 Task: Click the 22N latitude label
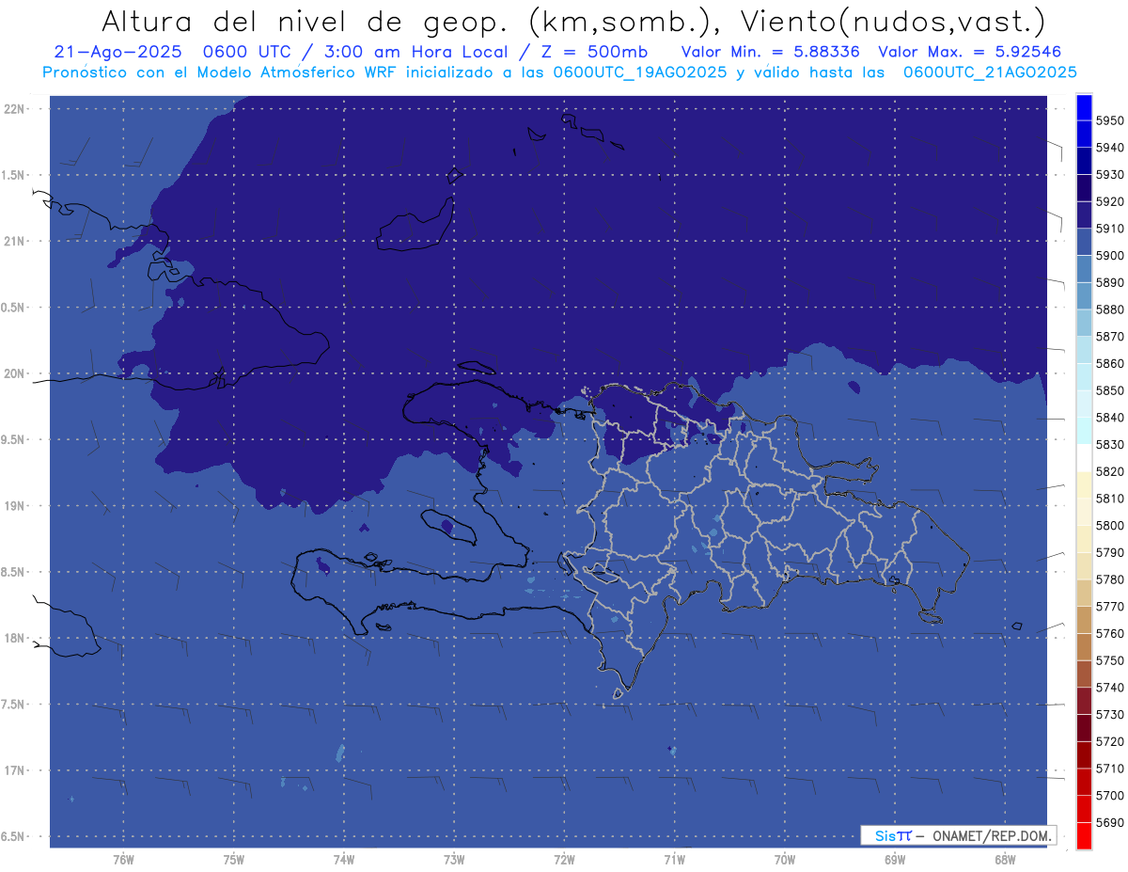[15, 109]
